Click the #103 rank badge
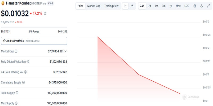The image size is (213, 106). coord(51,3)
